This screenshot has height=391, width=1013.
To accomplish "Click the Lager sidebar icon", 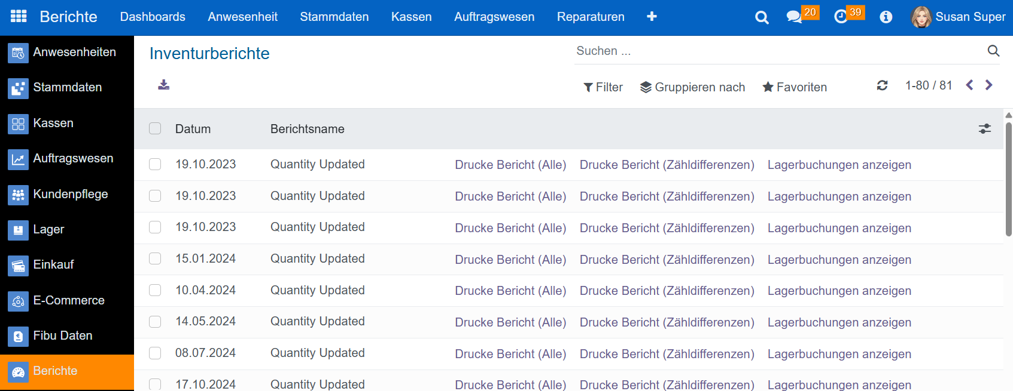I will pos(18,230).
